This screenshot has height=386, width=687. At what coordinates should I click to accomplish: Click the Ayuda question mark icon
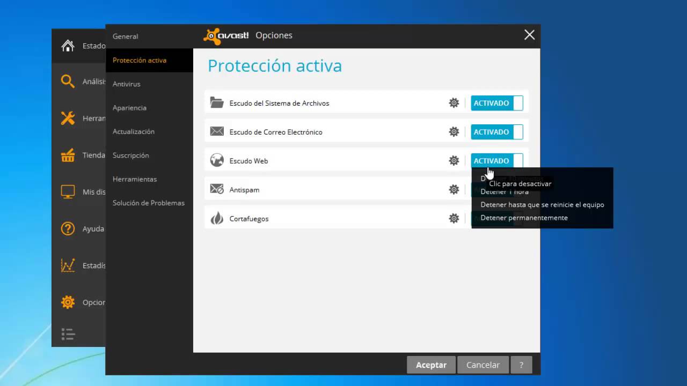[x=68, y=229]
